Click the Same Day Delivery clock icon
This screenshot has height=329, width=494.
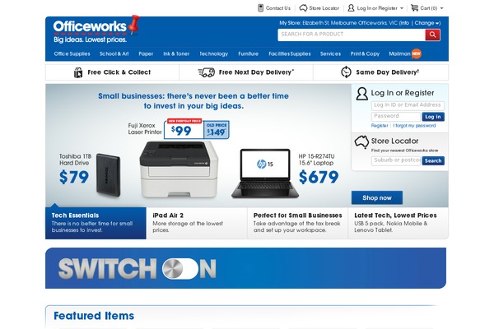pyautogui.click(x=346, y=72)
